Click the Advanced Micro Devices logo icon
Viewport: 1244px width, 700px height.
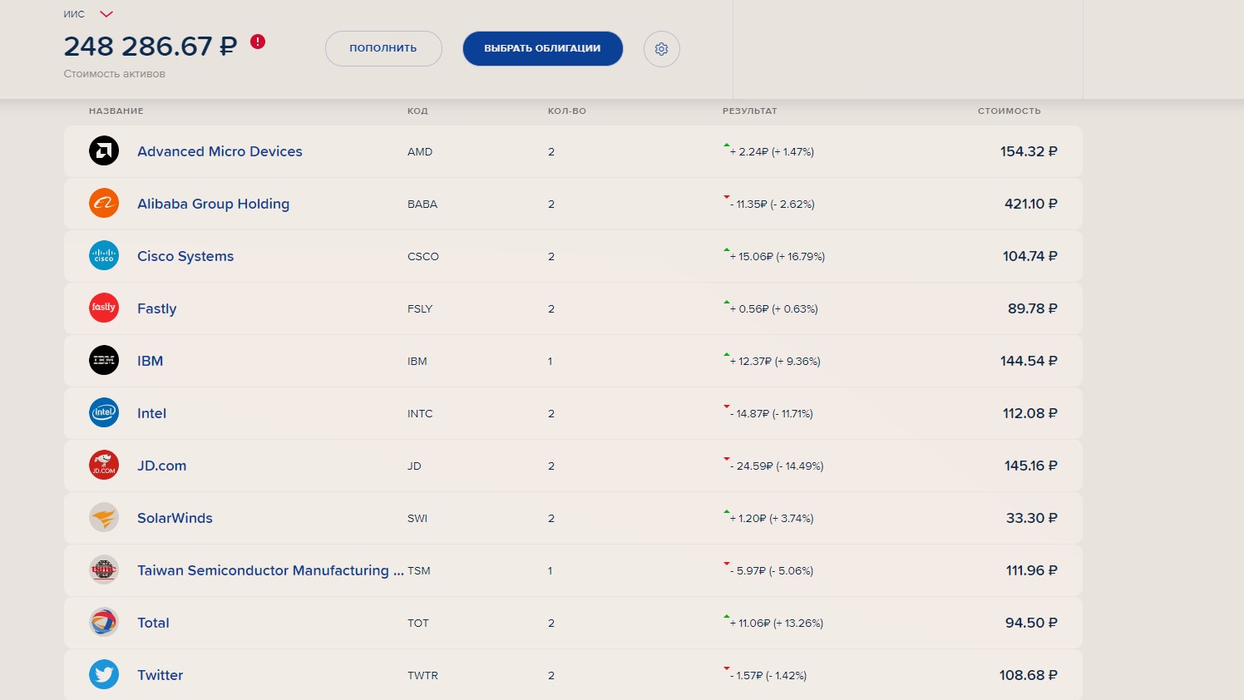(104, 150)
